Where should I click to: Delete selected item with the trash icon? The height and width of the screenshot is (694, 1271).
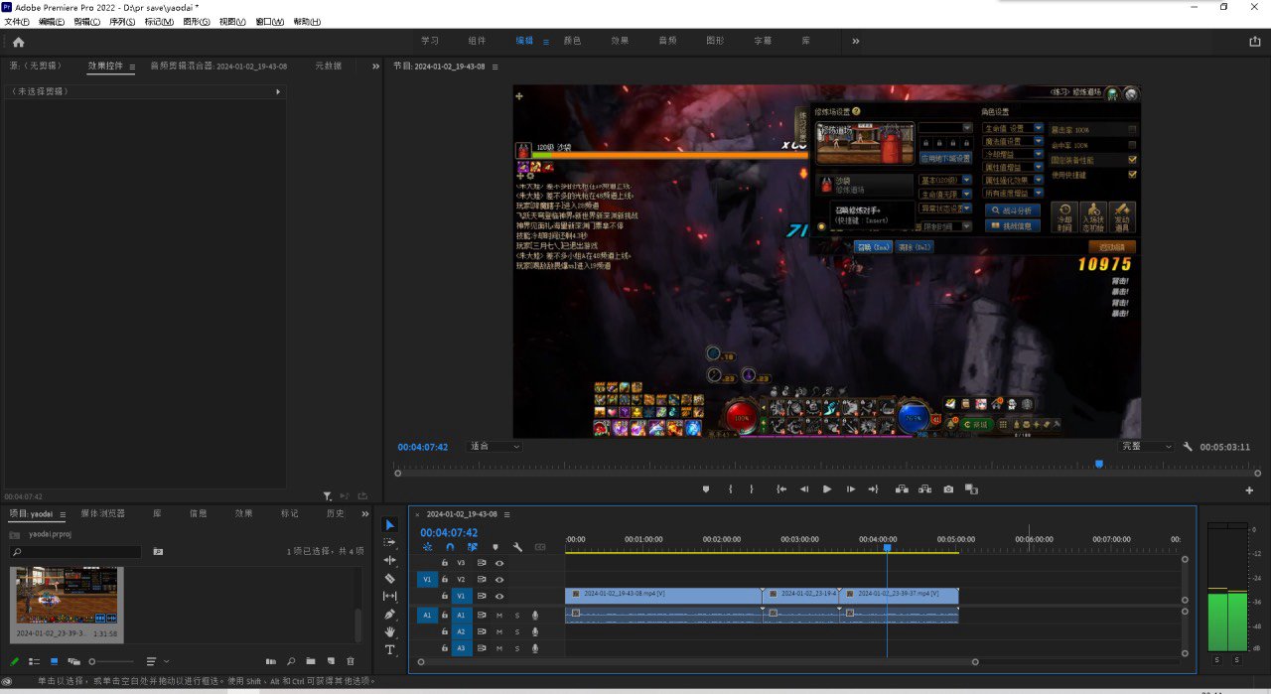pos(350,661)
